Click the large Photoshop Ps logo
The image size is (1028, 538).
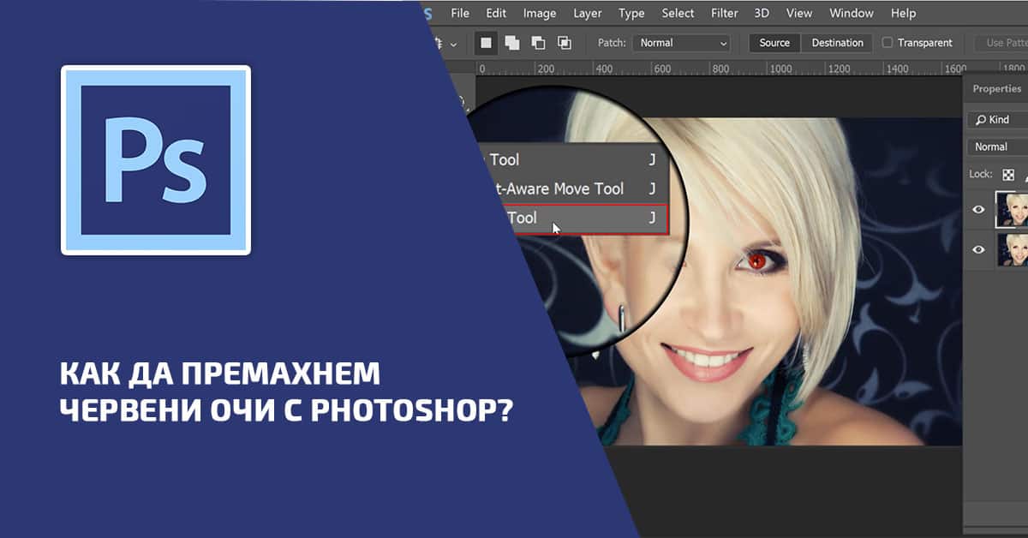pos(156,160)
